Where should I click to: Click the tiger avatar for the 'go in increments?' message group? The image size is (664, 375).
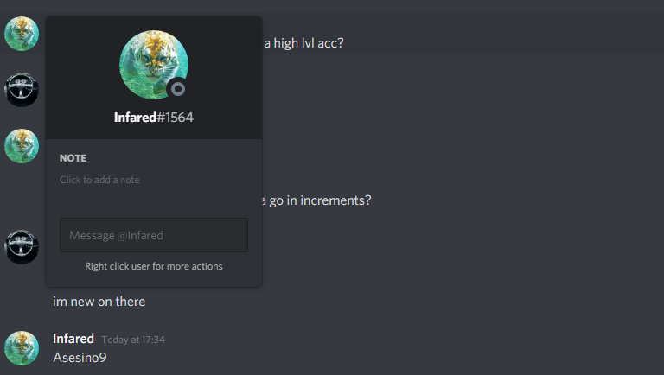click(x=22, y=146)
